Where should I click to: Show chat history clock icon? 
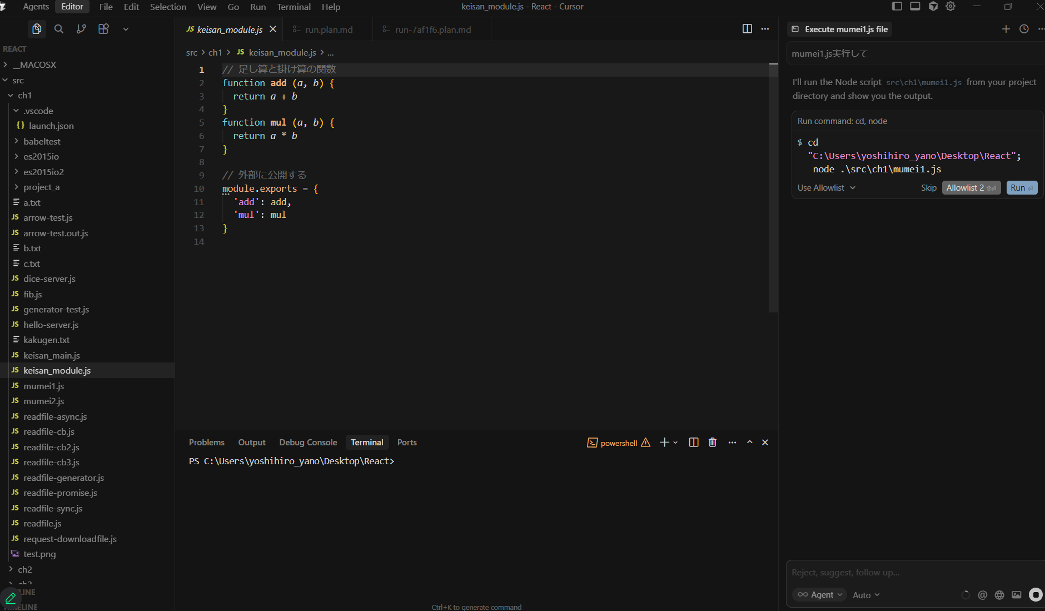1024,29
